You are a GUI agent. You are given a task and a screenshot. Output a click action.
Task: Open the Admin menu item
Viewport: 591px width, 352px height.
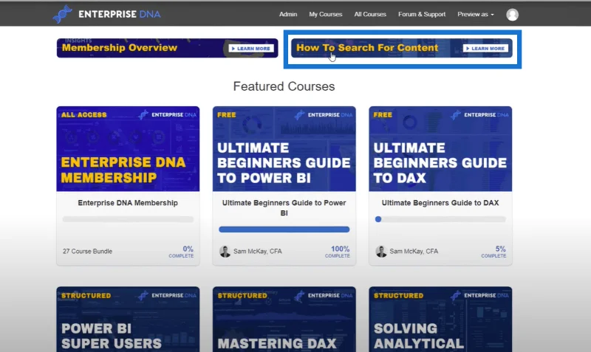click(288, 14)
